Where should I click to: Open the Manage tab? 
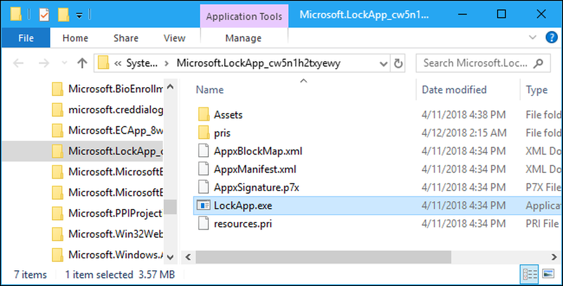[x=243, y=38]
